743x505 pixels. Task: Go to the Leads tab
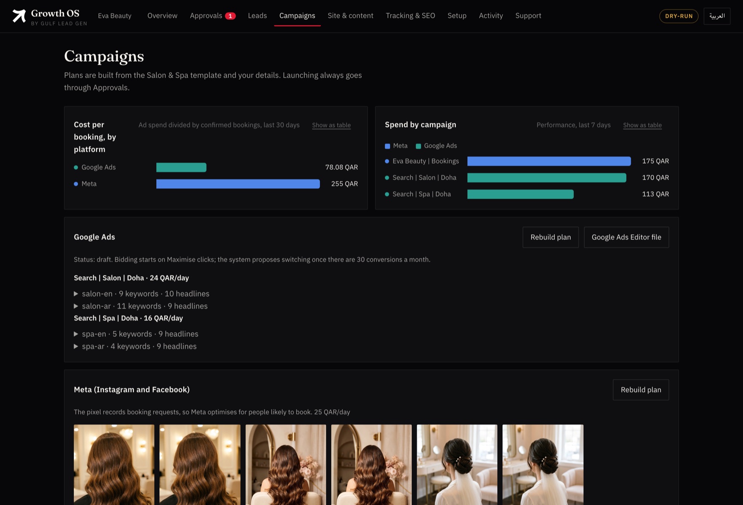click(x=257, y=16)
